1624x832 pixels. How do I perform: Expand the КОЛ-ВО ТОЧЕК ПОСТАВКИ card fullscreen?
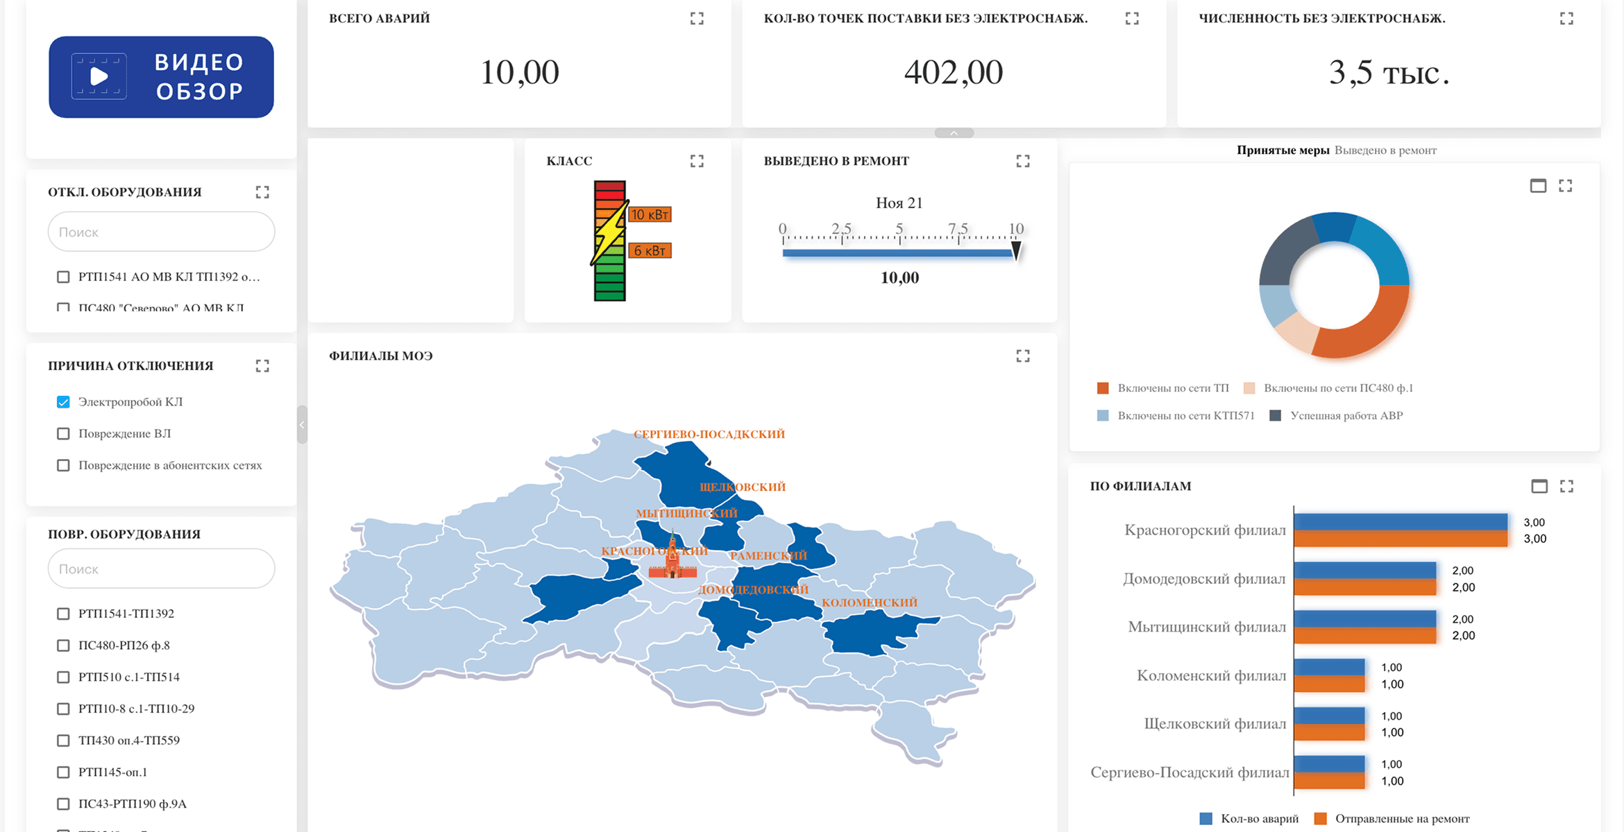(1132, 19)
